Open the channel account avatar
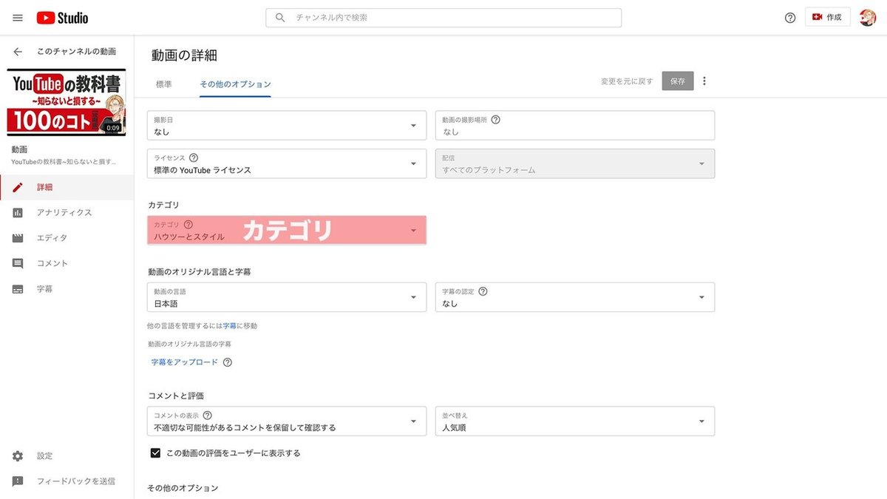 click(x=868, y=18)
